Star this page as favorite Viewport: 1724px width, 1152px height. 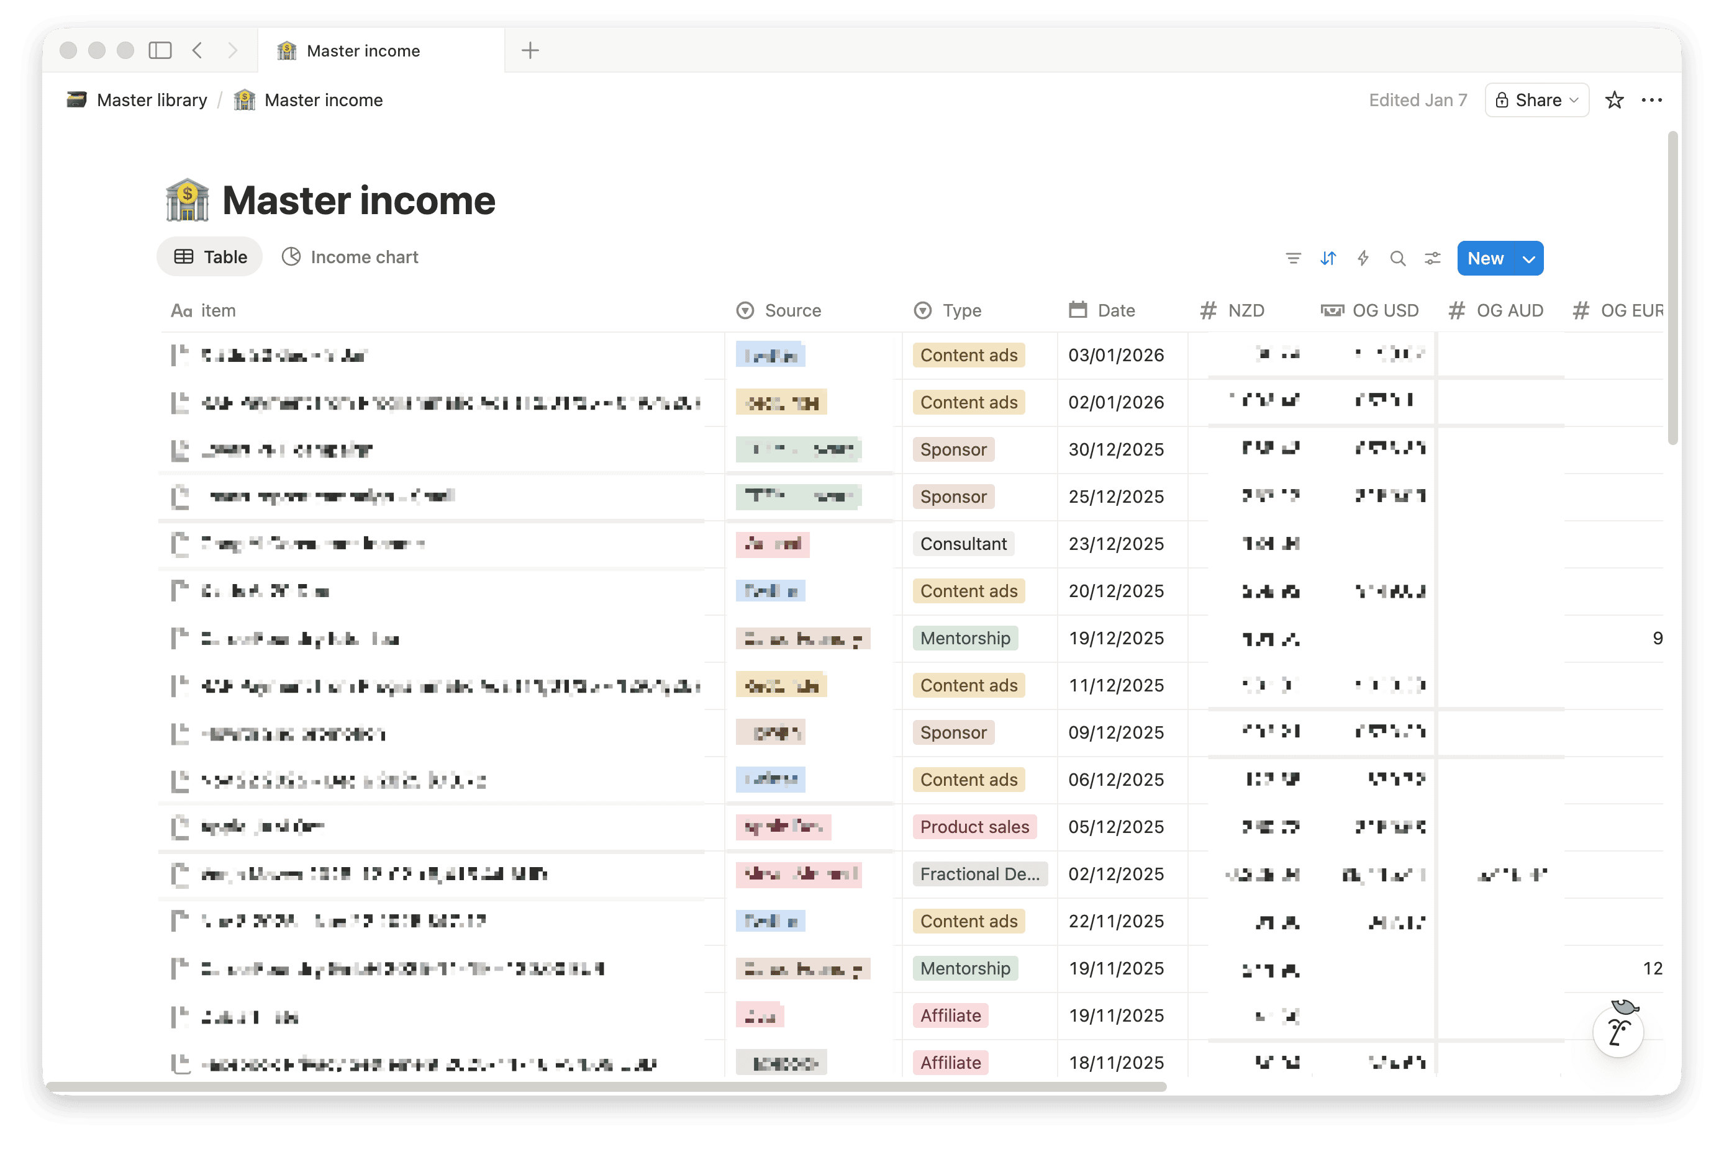point(1615,100)
